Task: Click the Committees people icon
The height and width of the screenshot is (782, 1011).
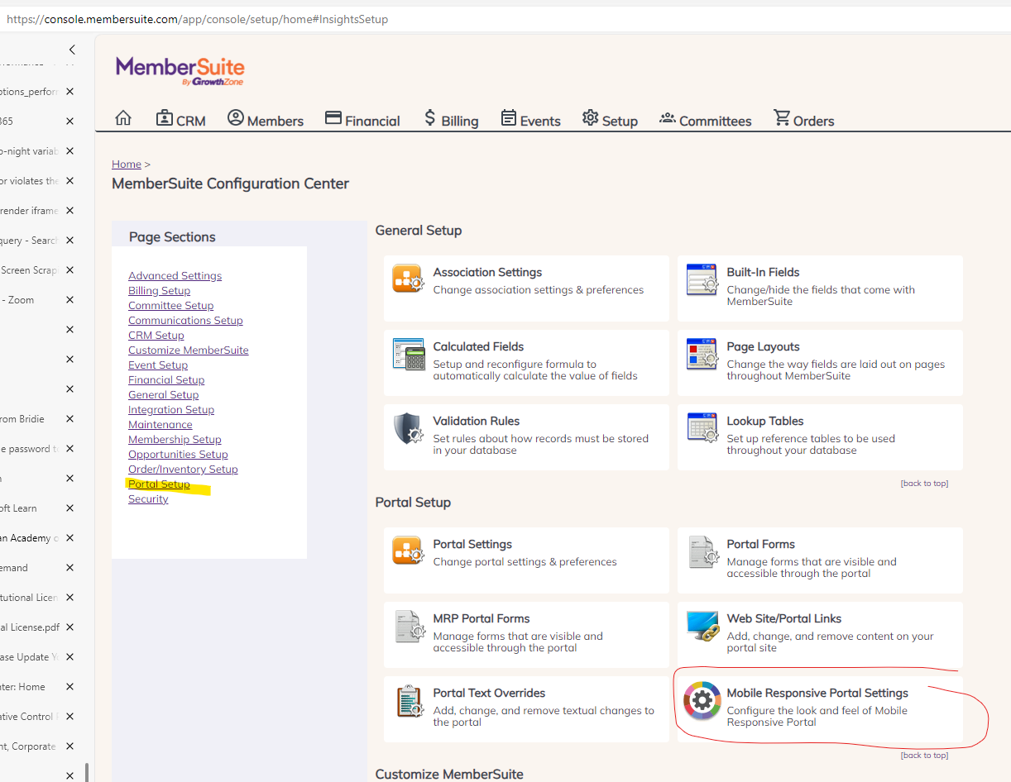Action: [668, 118]
